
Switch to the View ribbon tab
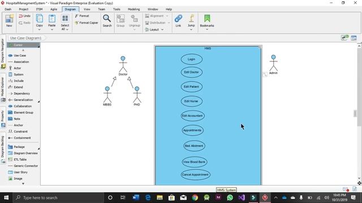point(87,9)
